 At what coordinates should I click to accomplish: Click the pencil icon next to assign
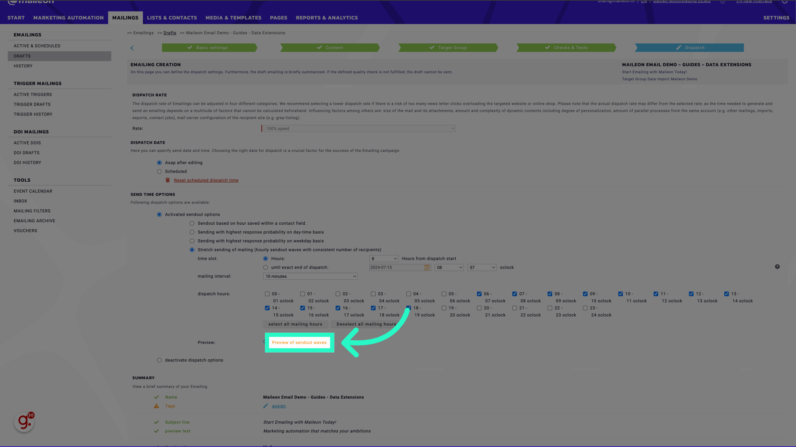click(x=266, y=406)
